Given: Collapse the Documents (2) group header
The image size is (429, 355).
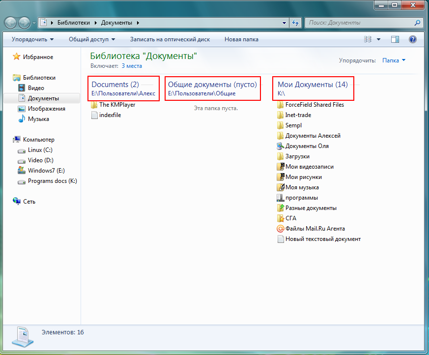Looking at the screenshot, I should click(115, 84).
